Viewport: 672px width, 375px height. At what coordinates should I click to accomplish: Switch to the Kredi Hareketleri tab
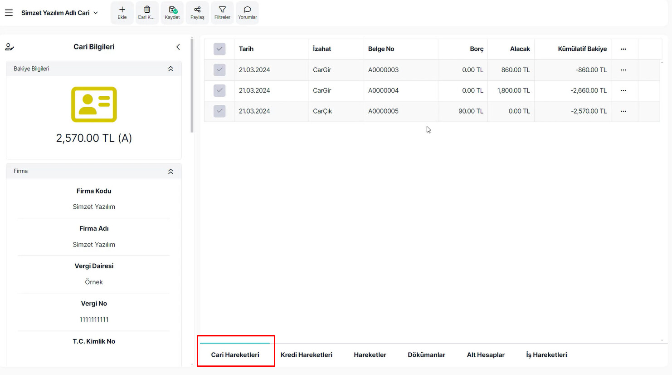pyautogui.click(x=307, y=355)
